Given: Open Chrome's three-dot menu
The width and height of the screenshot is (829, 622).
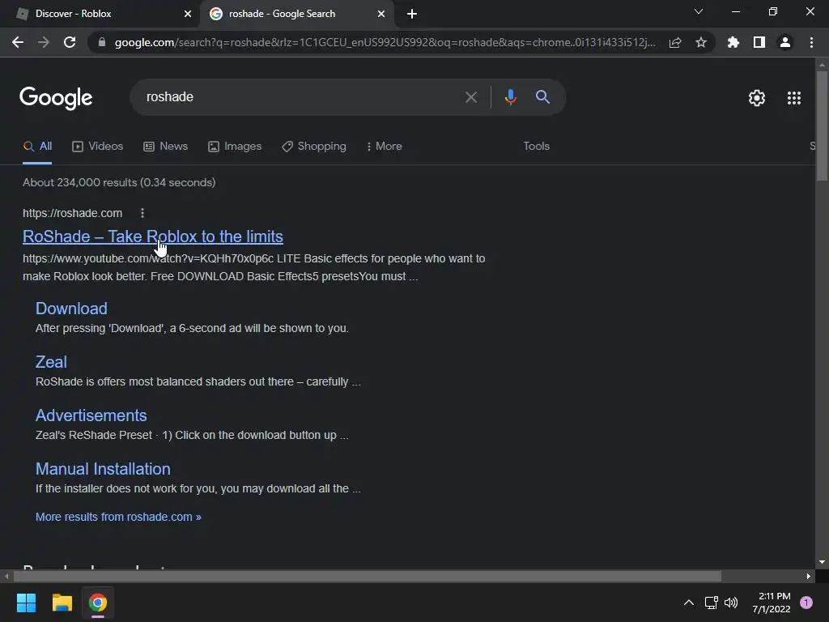Looking at the screenshot, I should coord(811,42).
